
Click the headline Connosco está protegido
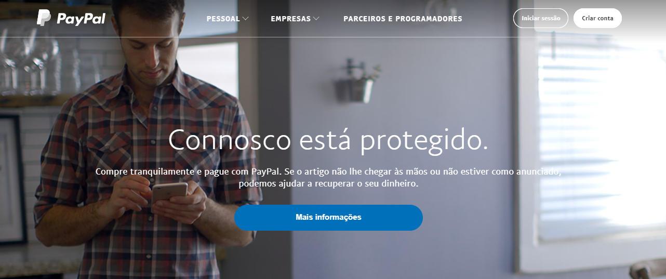click(328, 140)
